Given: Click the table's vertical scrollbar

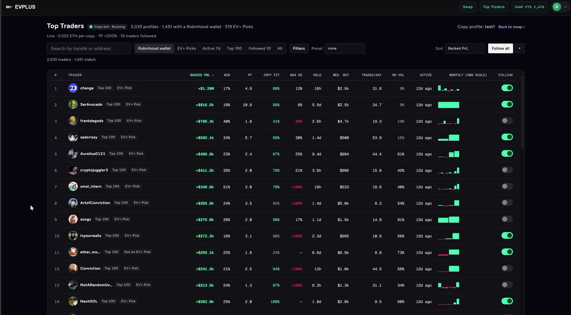Looking at the screenshot, I should point(522,112).
